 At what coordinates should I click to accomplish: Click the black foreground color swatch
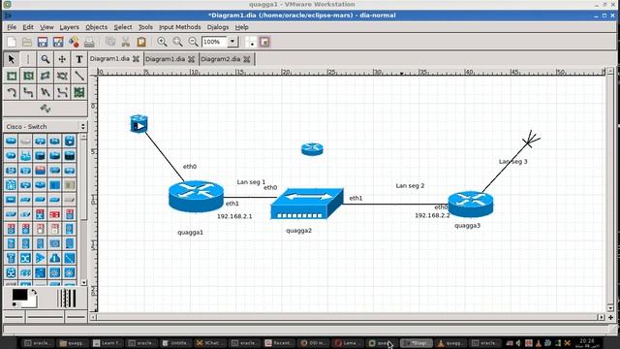click(19, 295)
